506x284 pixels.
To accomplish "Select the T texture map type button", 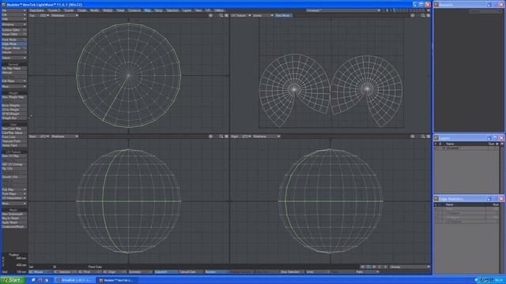I will point(368,267).
